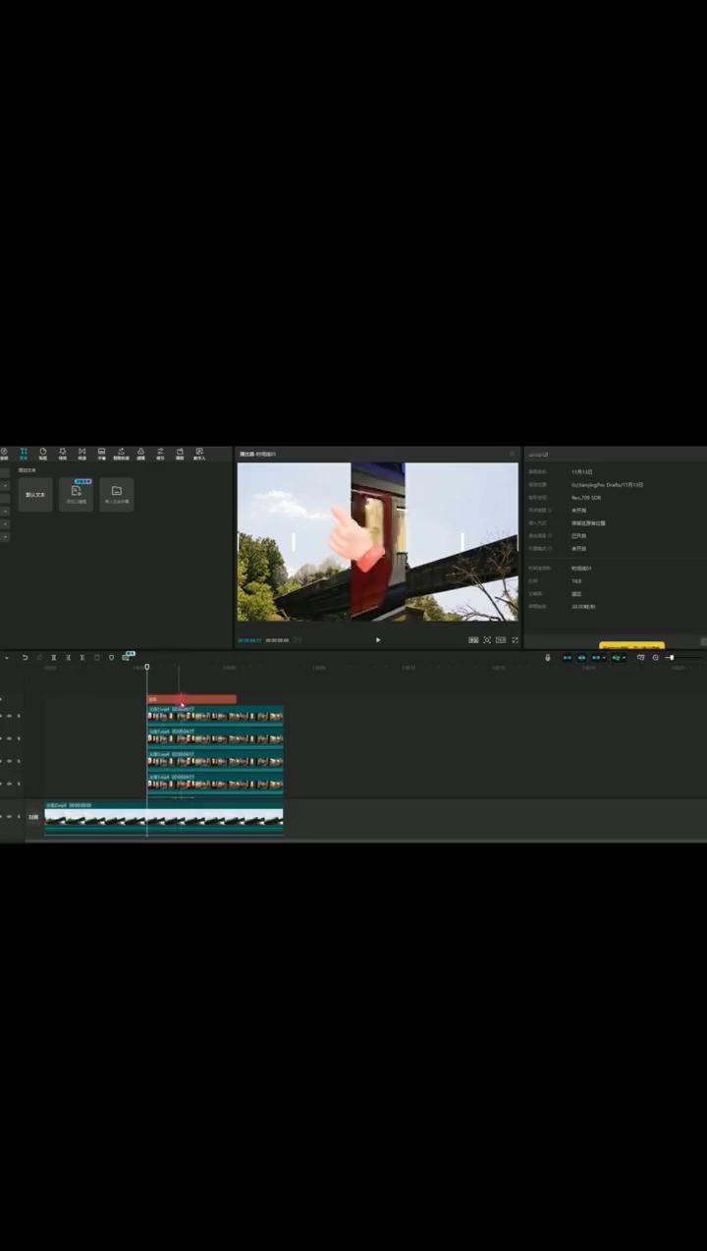
Task: Open the Filters tab icon
Action: pos(140,454)
